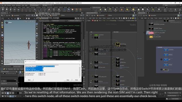Add a Point Light from the shelf
182x102 pixels.
100,10
